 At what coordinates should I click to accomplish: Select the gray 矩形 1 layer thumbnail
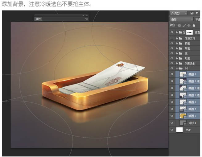(183, 123)
